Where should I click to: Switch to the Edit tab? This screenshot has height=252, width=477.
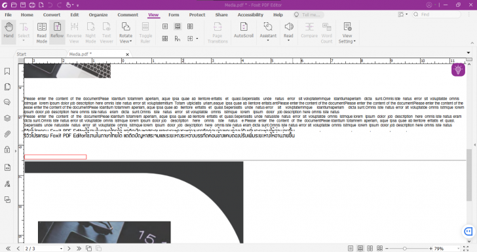click(75, 14)
